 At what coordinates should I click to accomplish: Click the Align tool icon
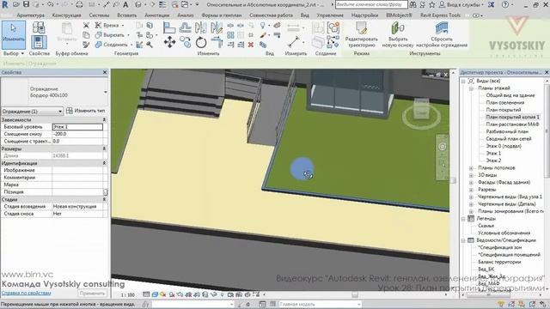(169, 27)
